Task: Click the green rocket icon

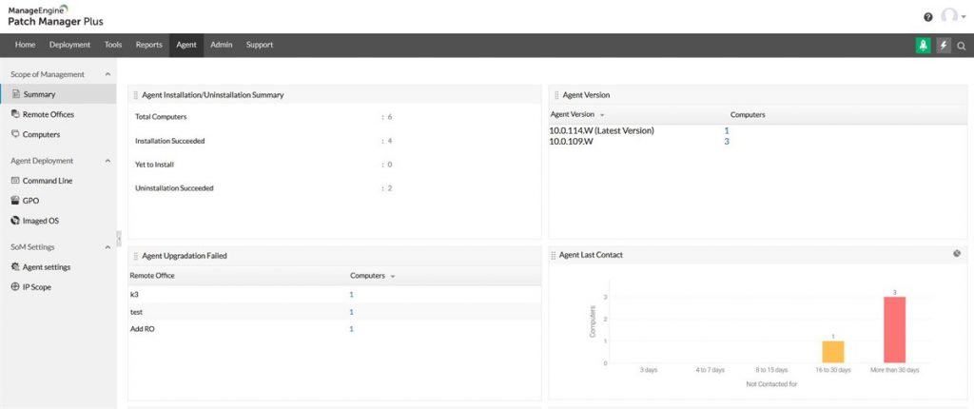Action: point(923,46)
